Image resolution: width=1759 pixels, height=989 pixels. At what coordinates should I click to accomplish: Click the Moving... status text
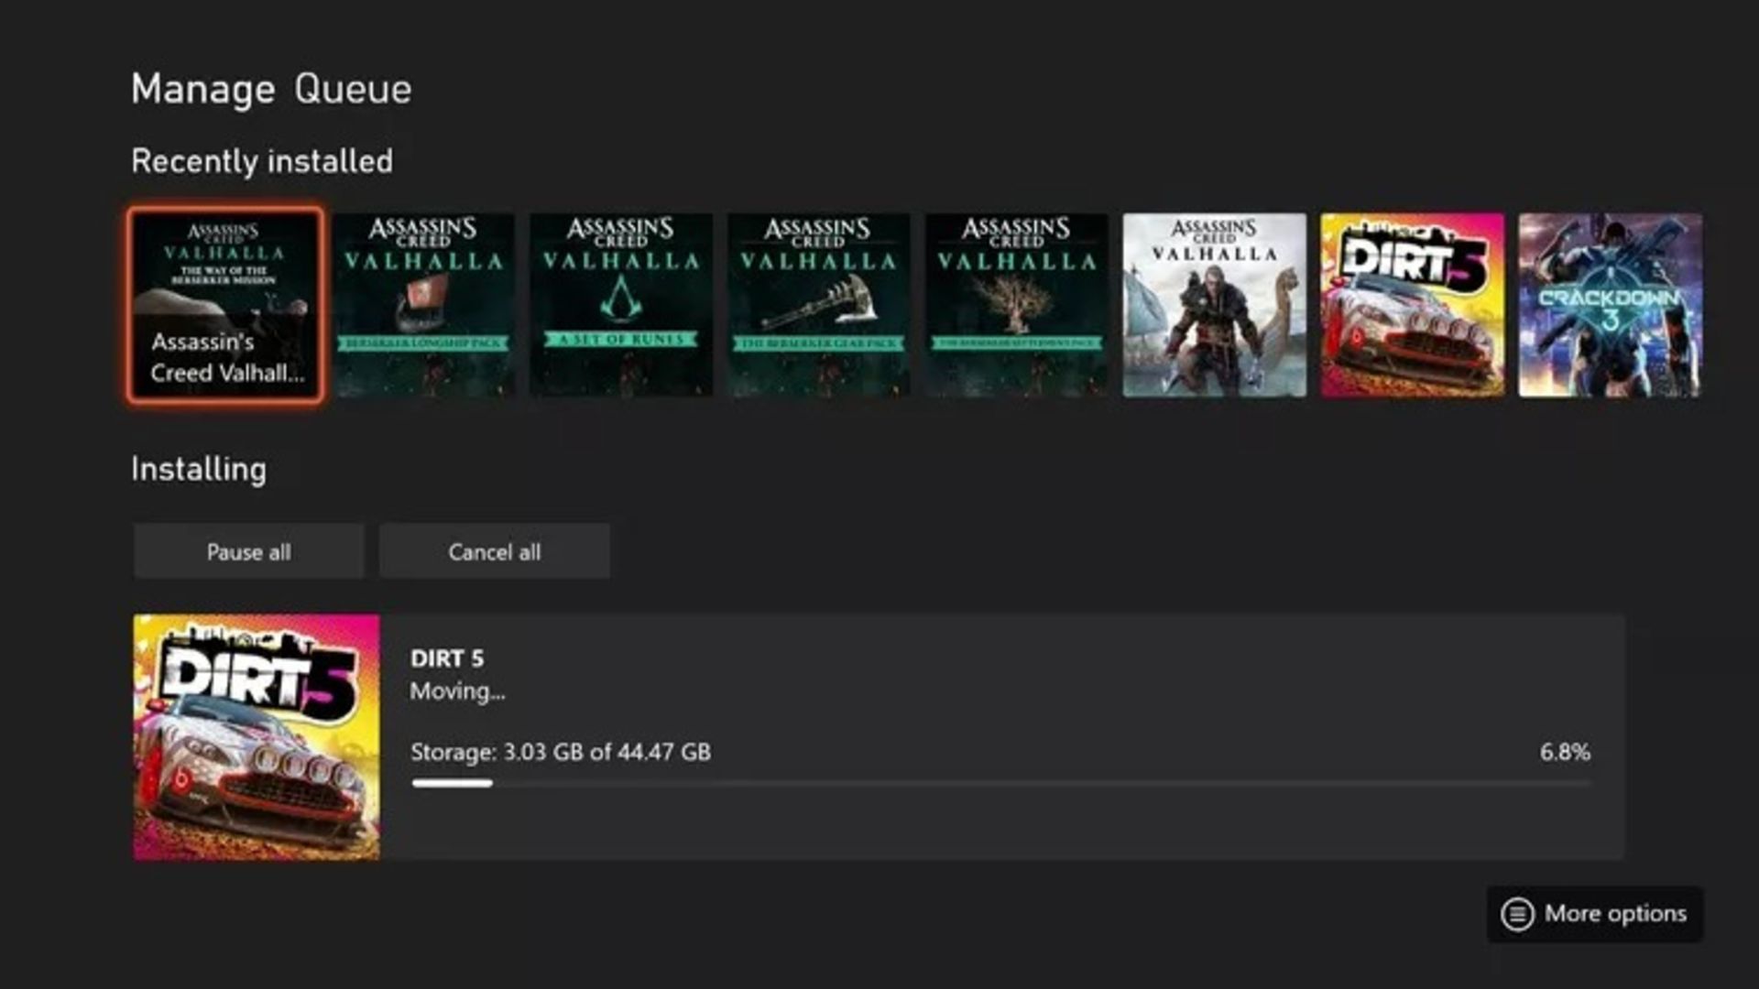click(457, 691)
